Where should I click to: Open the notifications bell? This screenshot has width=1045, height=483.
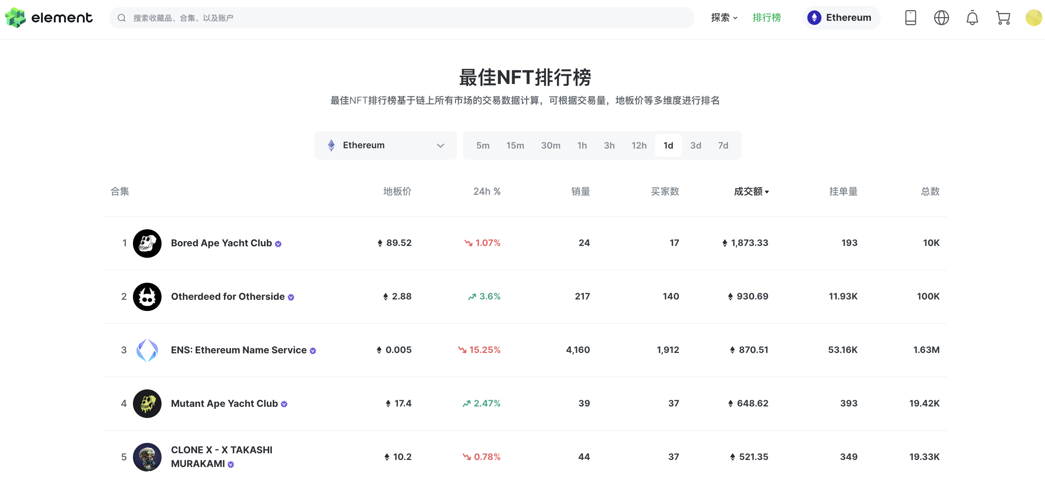972,17
